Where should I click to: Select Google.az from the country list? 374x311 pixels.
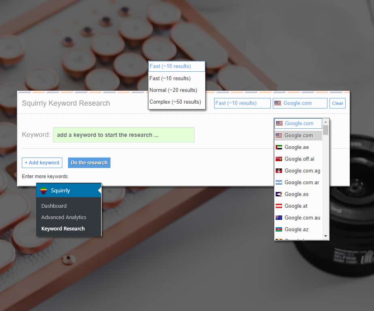pos(298,229)
